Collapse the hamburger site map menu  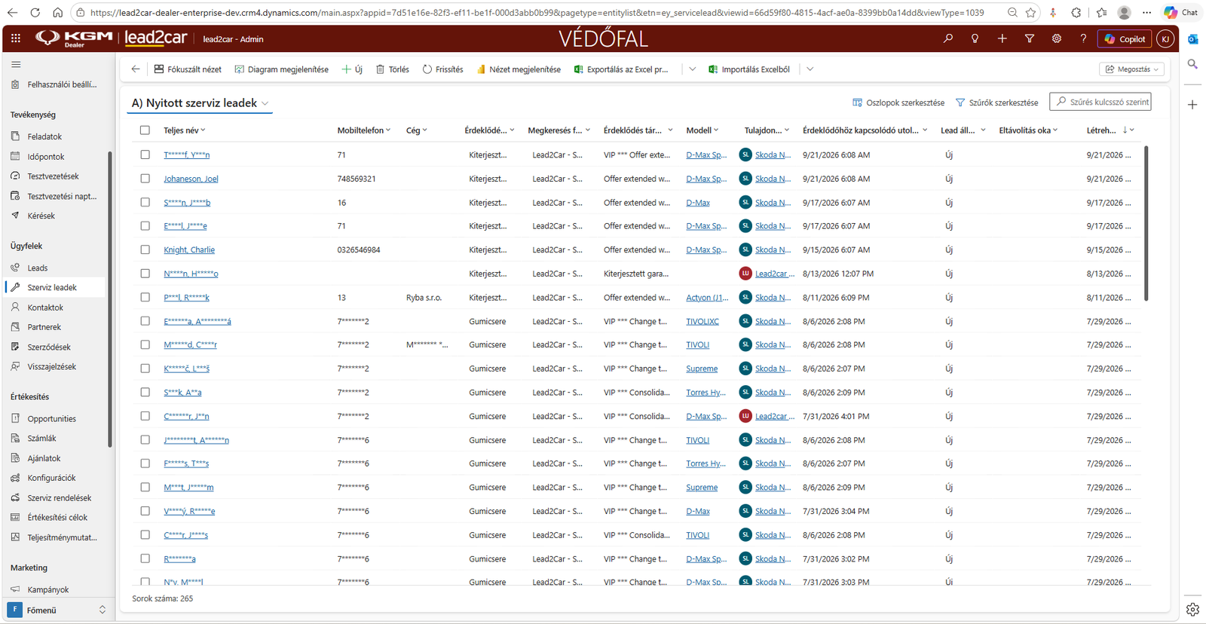(16, 65)
